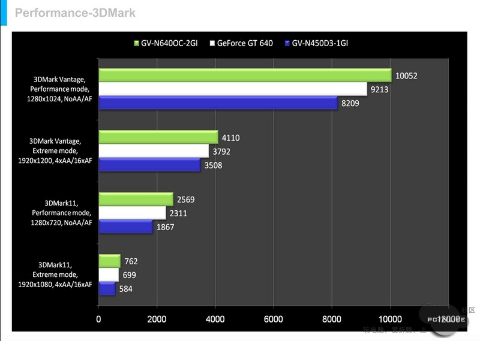Click the 6000 axis tick label
480x341 pixels.
(x=274, y=319)
